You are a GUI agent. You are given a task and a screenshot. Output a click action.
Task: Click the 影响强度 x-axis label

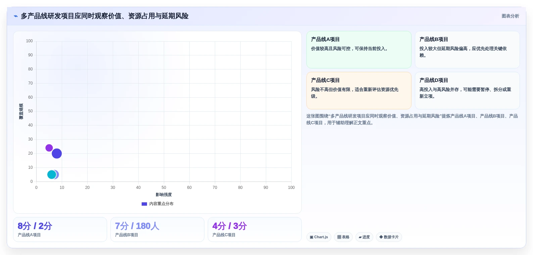pos(164,195)
